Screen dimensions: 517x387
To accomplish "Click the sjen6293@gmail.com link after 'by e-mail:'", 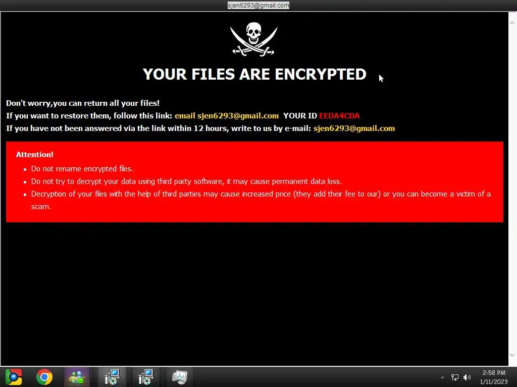I will click(354, 128).
